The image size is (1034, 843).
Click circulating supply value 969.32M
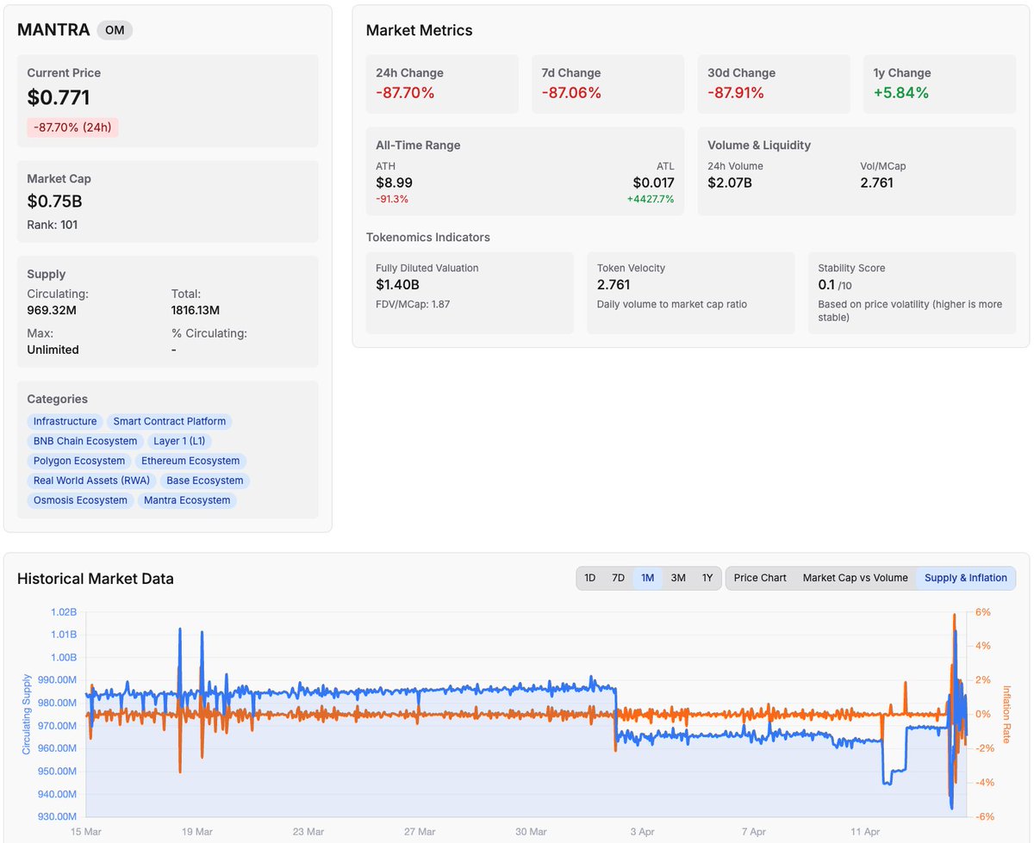(x=53, y=310)
